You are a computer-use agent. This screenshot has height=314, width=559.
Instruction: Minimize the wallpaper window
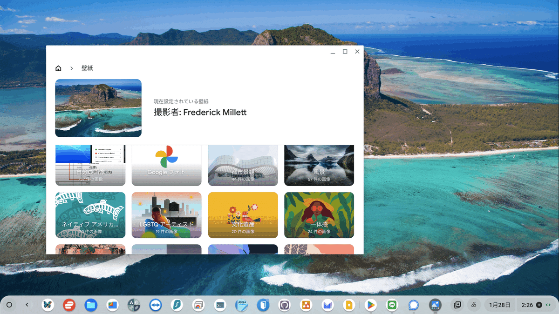point(333,52)
